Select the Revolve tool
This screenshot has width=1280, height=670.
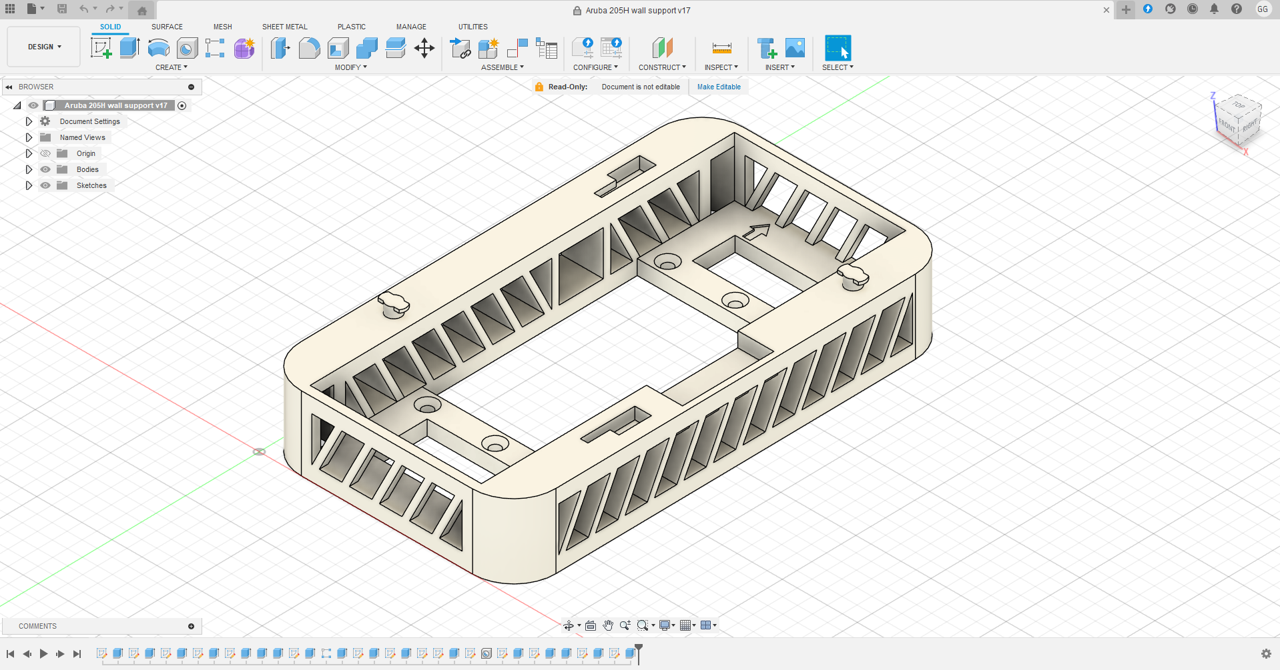pos(158,48)
